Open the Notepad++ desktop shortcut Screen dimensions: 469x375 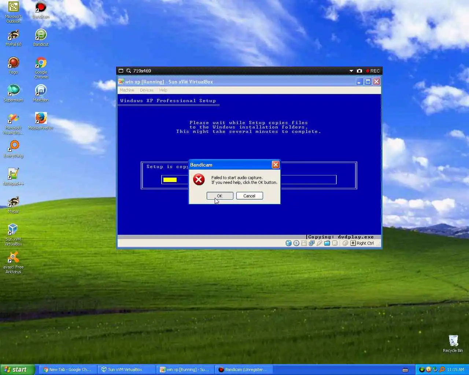click(x=14, y=177)
